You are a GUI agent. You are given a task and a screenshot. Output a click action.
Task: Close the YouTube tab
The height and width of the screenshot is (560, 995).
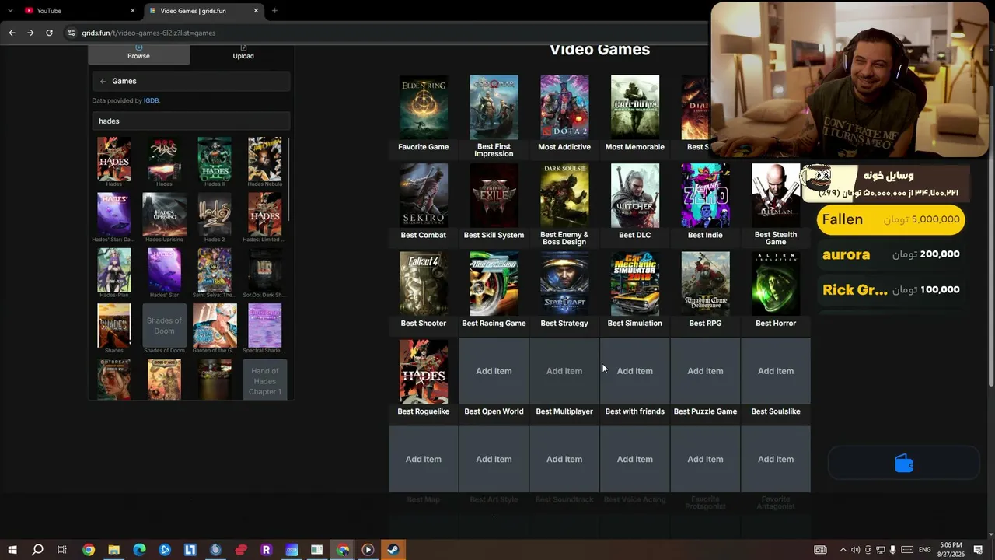pos(132,11)
